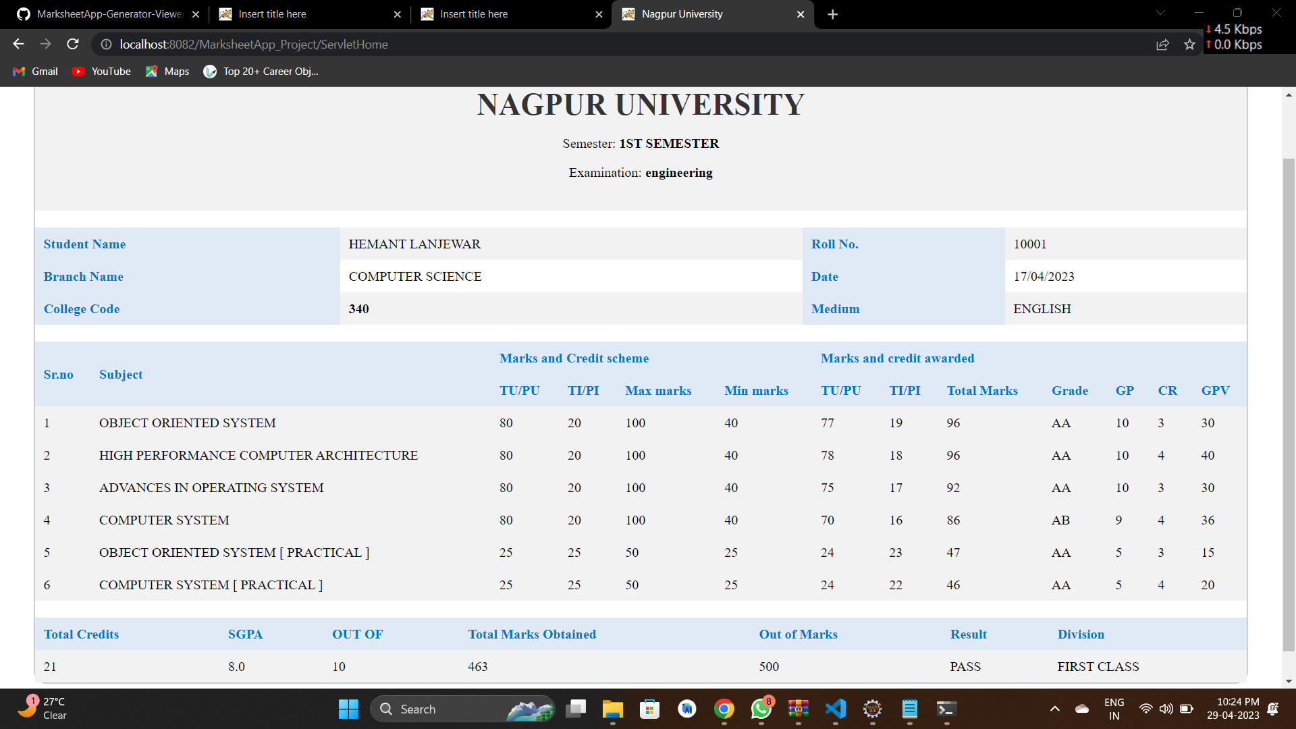Close the Nagpur University tab
This screenshot has height=729, width=1296.
pos(801,14)
